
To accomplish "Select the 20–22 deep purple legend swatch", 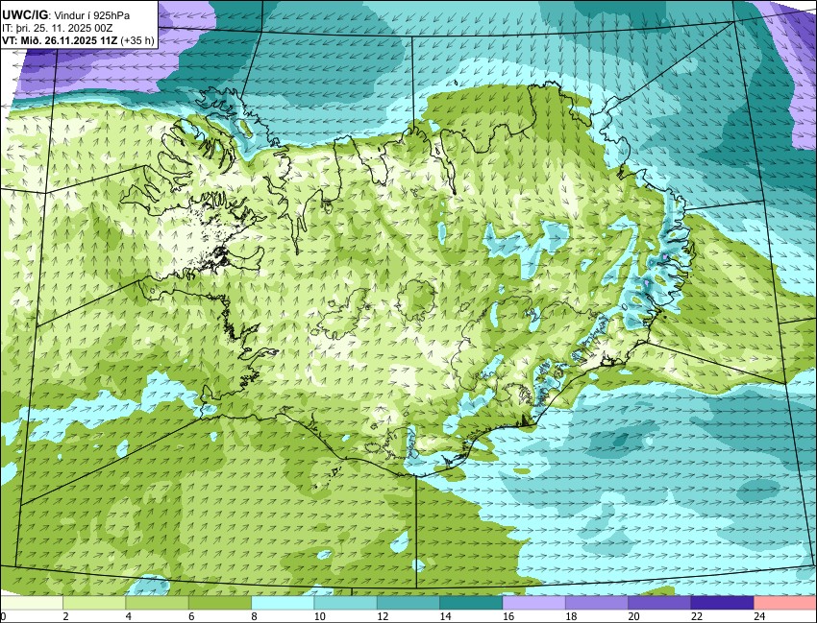I will pos(659,603).
